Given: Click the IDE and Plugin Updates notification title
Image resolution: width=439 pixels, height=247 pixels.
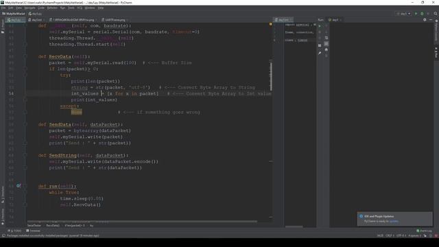Looking at the screenshot, I should coord(379,216).
